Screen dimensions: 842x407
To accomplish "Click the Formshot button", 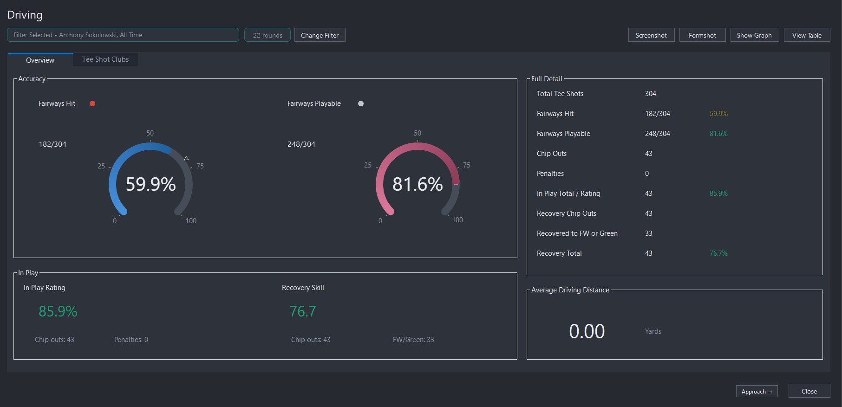I will click(702, 35).
